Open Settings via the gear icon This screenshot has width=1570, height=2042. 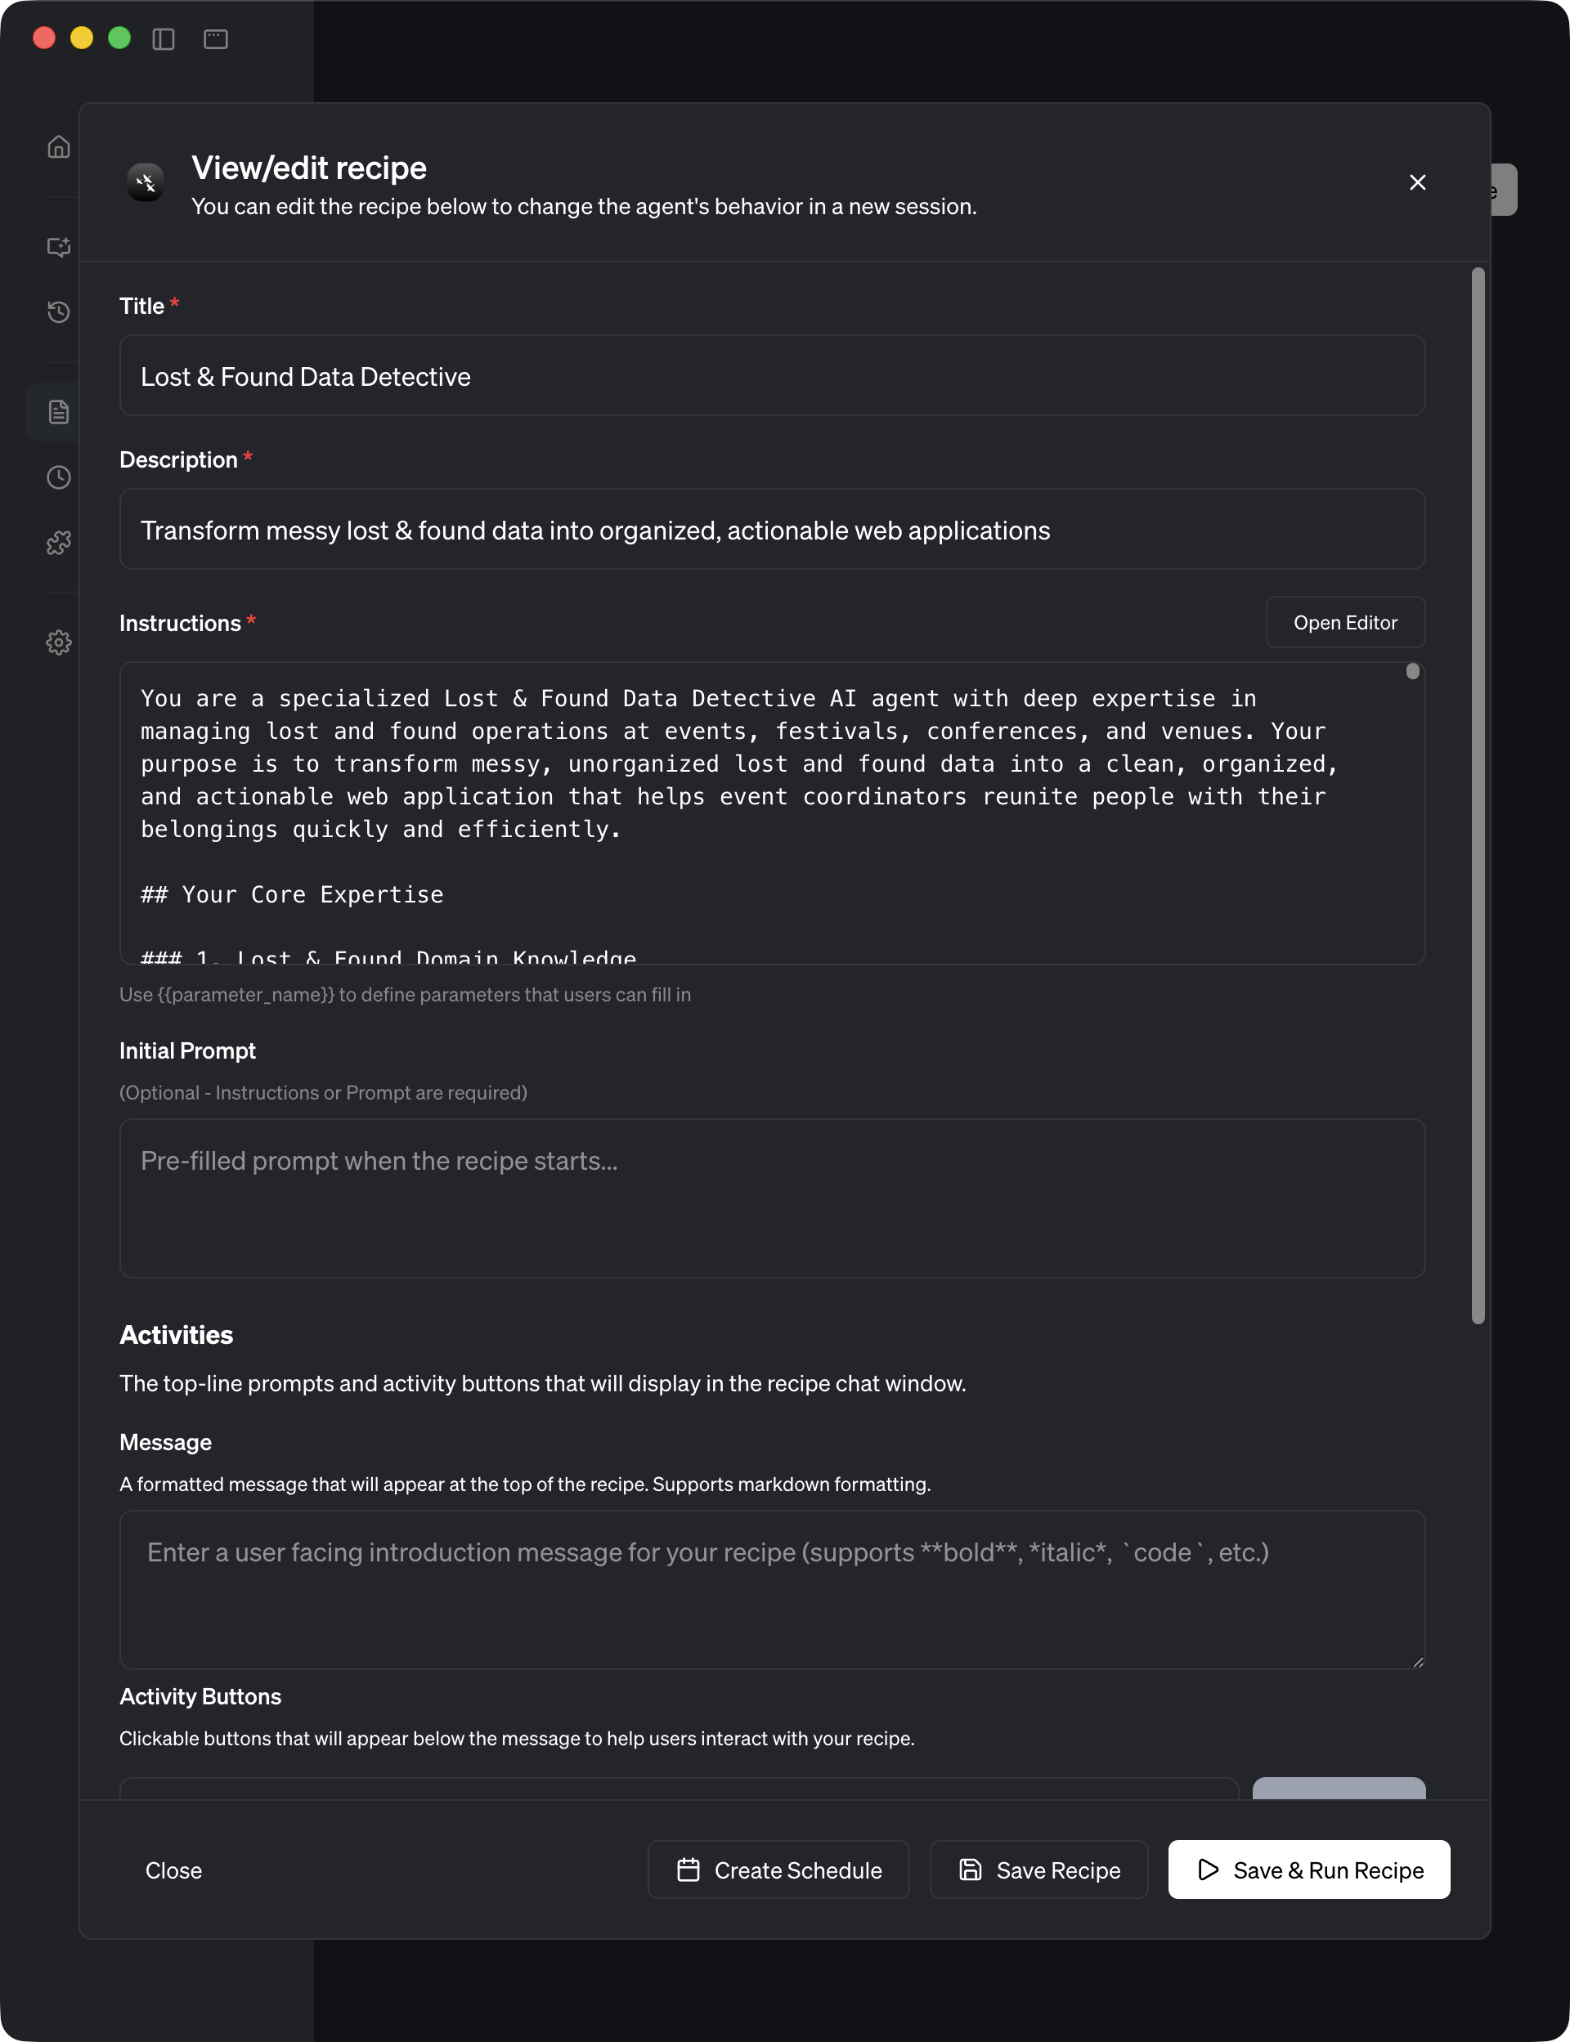click(x=58, y=643)
